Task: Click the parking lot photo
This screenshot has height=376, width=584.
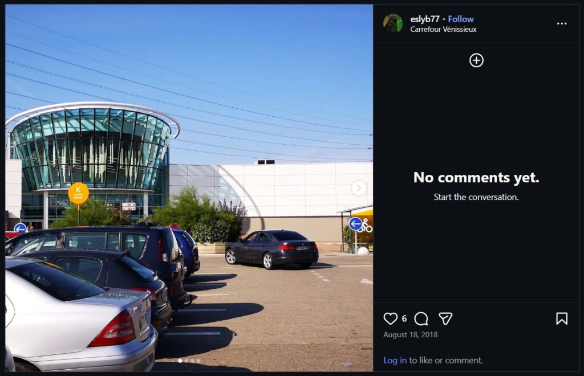Action: [189, 188]
